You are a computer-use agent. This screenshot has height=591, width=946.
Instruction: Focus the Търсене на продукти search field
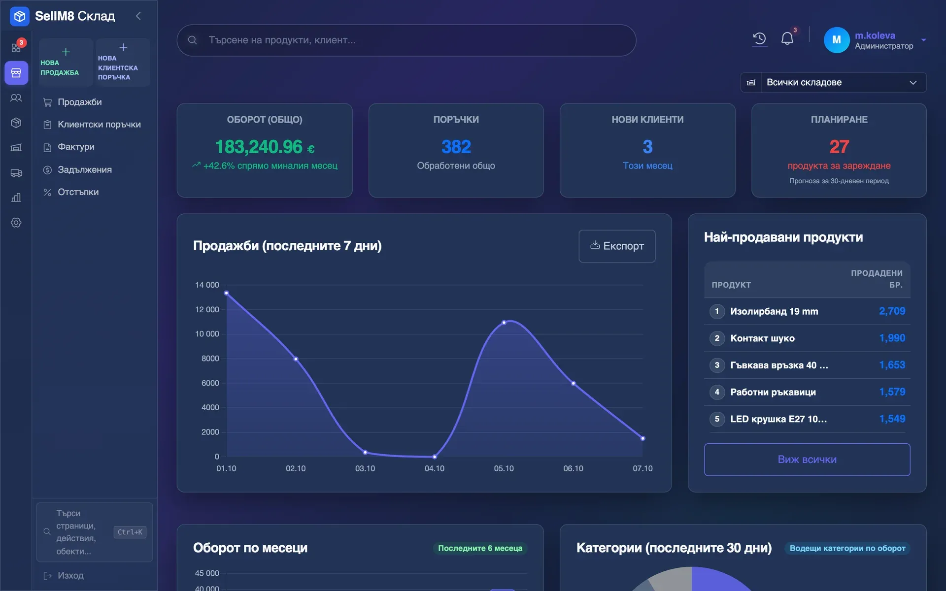[406, 40]
